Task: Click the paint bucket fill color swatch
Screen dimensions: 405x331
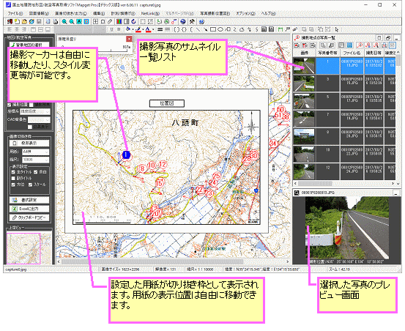Action: (128, 29)
